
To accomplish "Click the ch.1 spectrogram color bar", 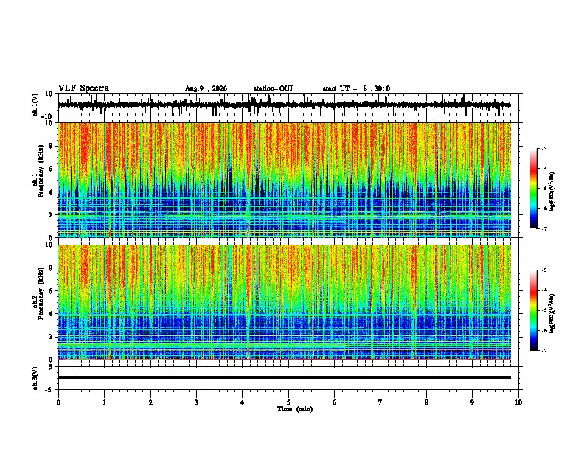I will coord(534,189).
